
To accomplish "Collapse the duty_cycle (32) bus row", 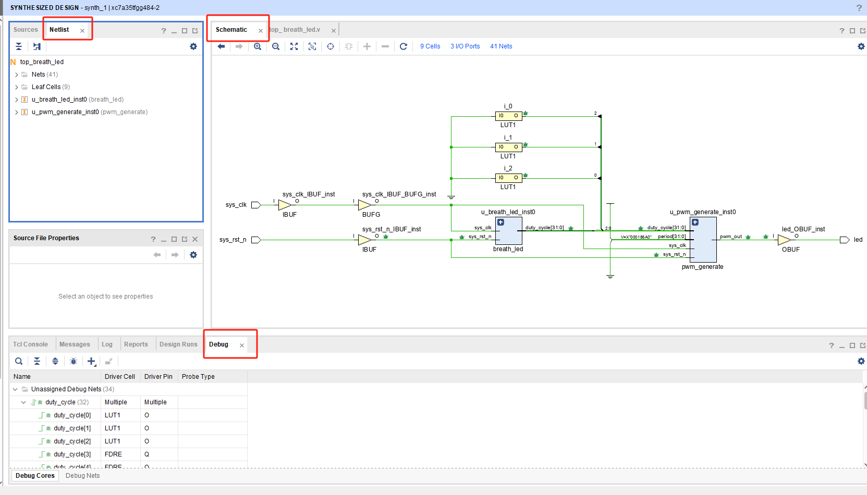I will pos(23,402).
